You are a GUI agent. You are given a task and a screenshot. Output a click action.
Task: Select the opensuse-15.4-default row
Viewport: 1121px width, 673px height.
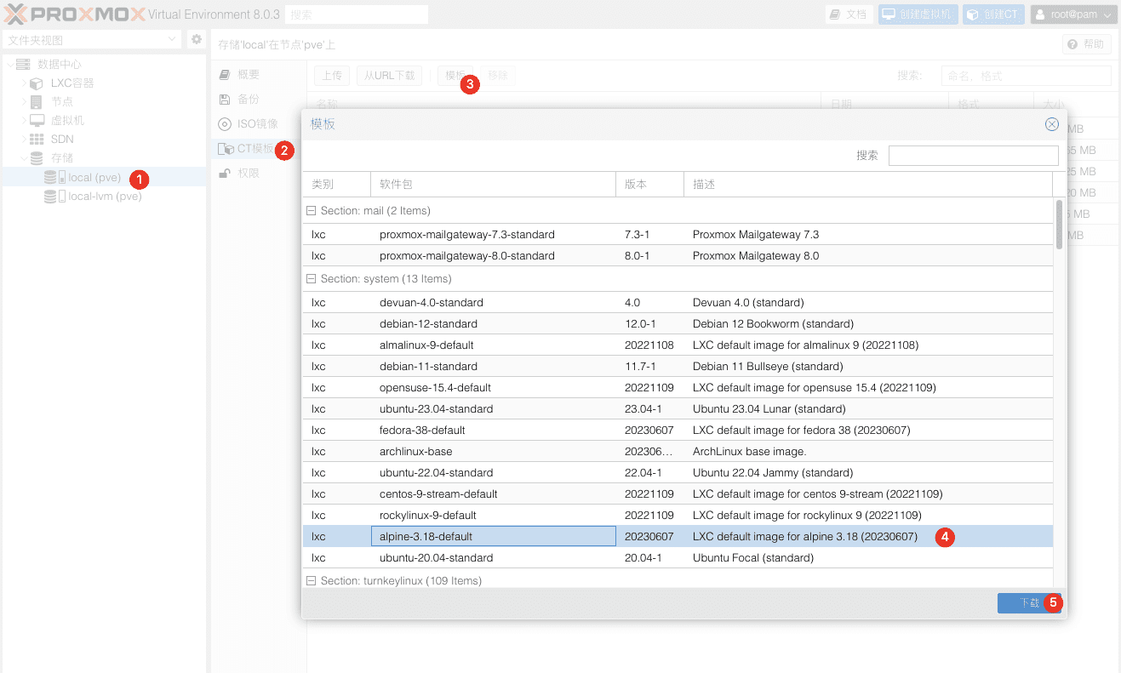click(678, 388)
